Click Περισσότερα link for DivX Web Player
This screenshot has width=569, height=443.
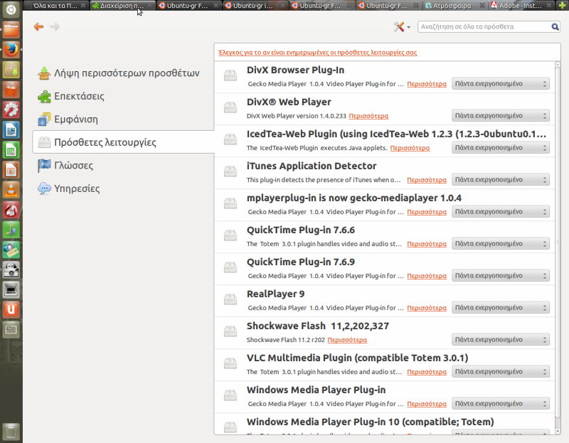click(368, 116)
